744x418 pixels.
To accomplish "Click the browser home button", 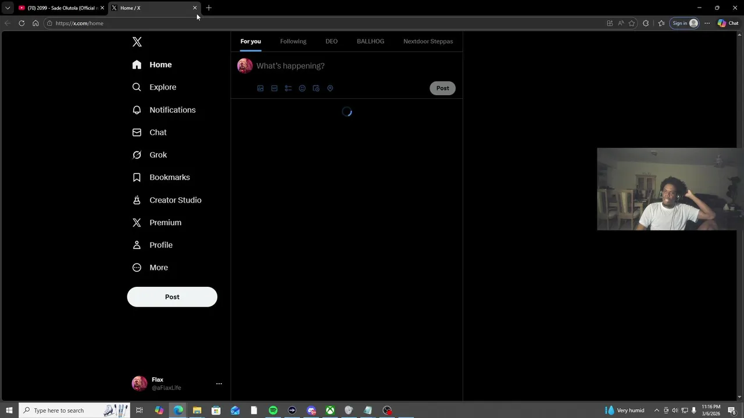I will [35, 23].
